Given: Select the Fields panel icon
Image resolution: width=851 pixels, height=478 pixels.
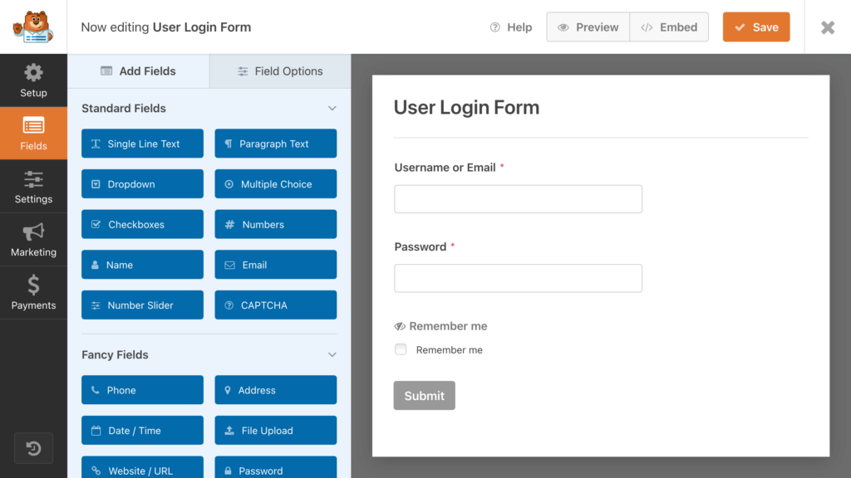Looking at the screenshot, I should pos(33,133).
